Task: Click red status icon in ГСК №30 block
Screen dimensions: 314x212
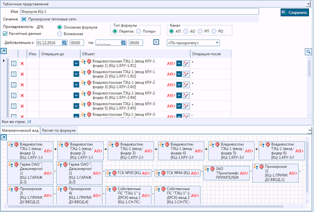Action: click(x=114, y=173)
